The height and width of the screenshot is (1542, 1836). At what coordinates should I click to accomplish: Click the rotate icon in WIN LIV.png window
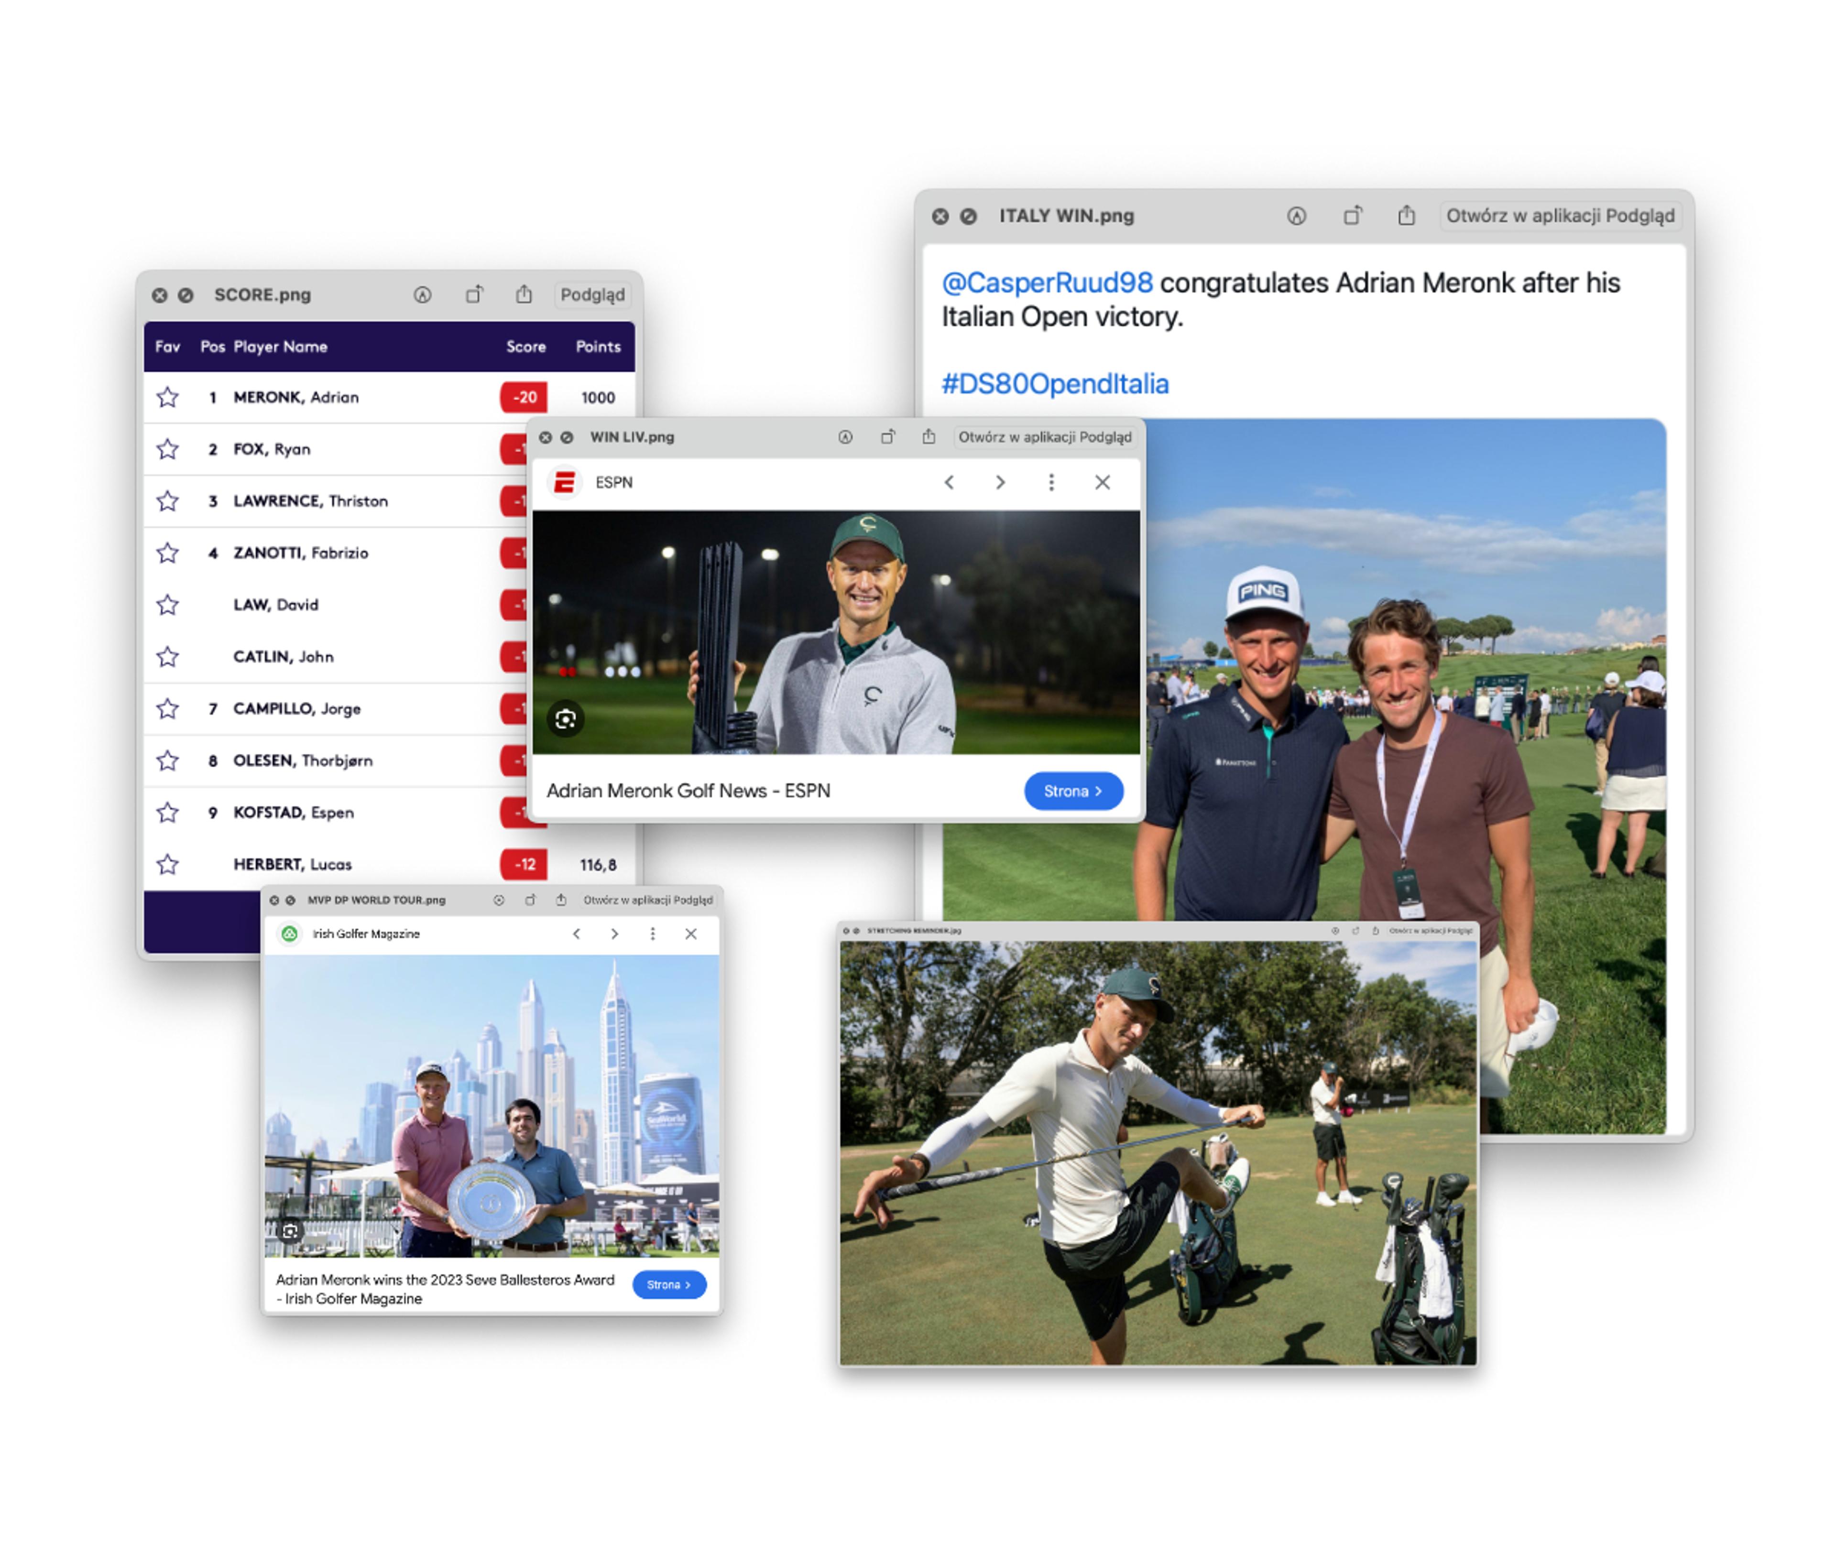pyautogui.click(x=887, y=437)
